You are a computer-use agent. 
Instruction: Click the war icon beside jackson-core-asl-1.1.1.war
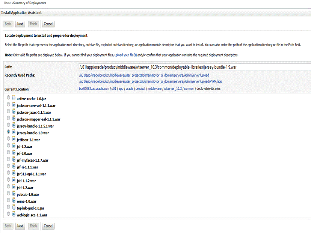[14, 105]
